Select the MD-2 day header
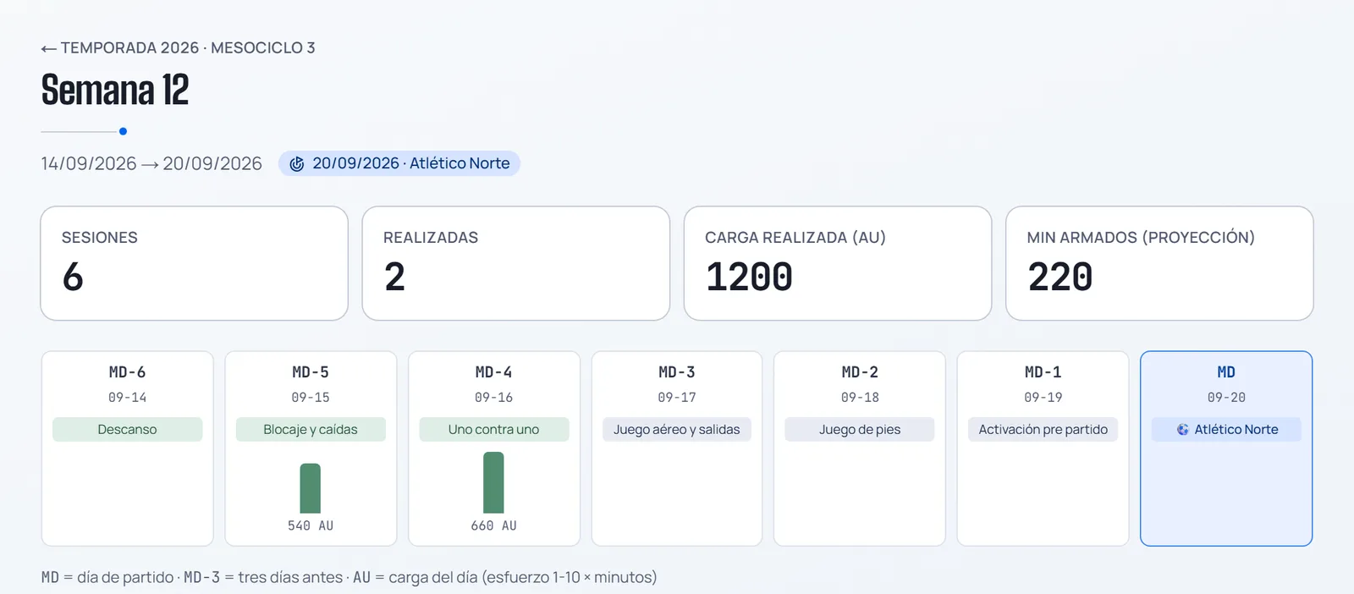 click(x=860, y=372)
